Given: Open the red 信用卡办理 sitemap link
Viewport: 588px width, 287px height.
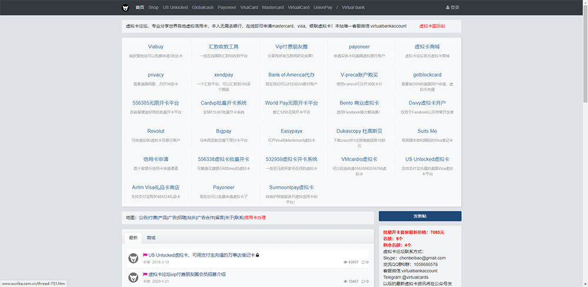Looking at the screenshot, I should pyautogui.click(x=255, y=217).
